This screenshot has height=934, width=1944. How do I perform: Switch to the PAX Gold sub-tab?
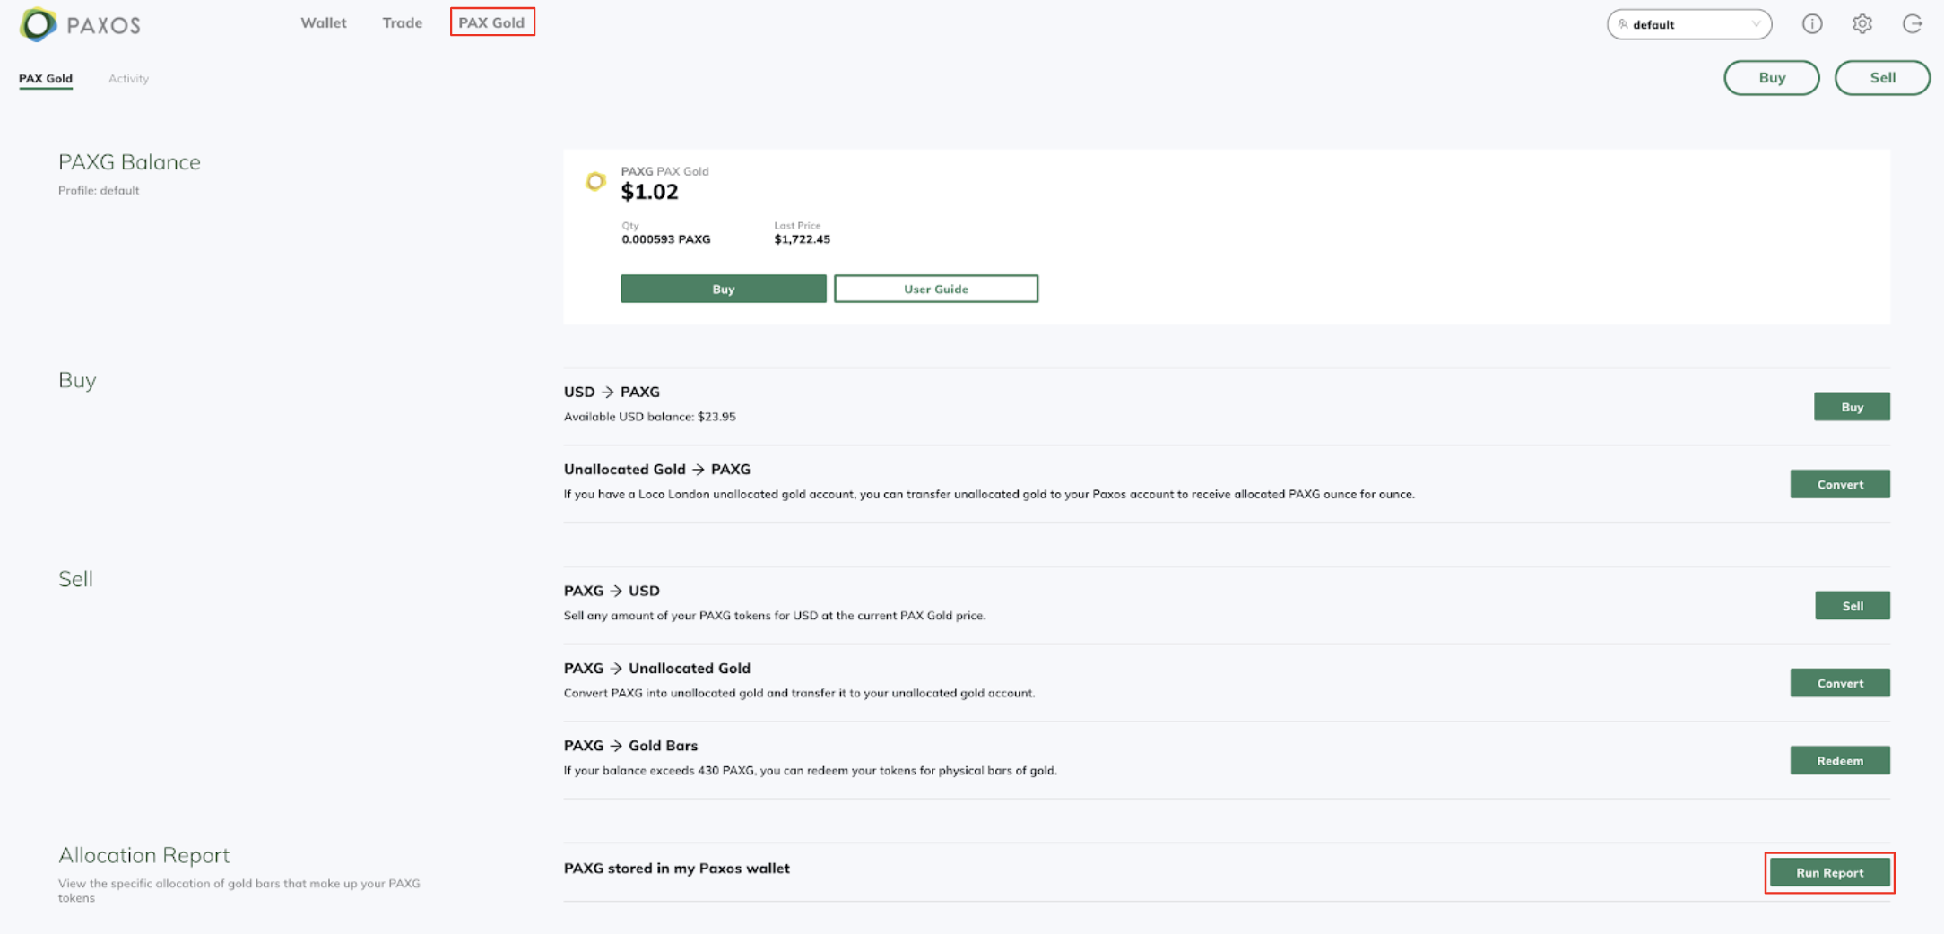pos(46,78)
